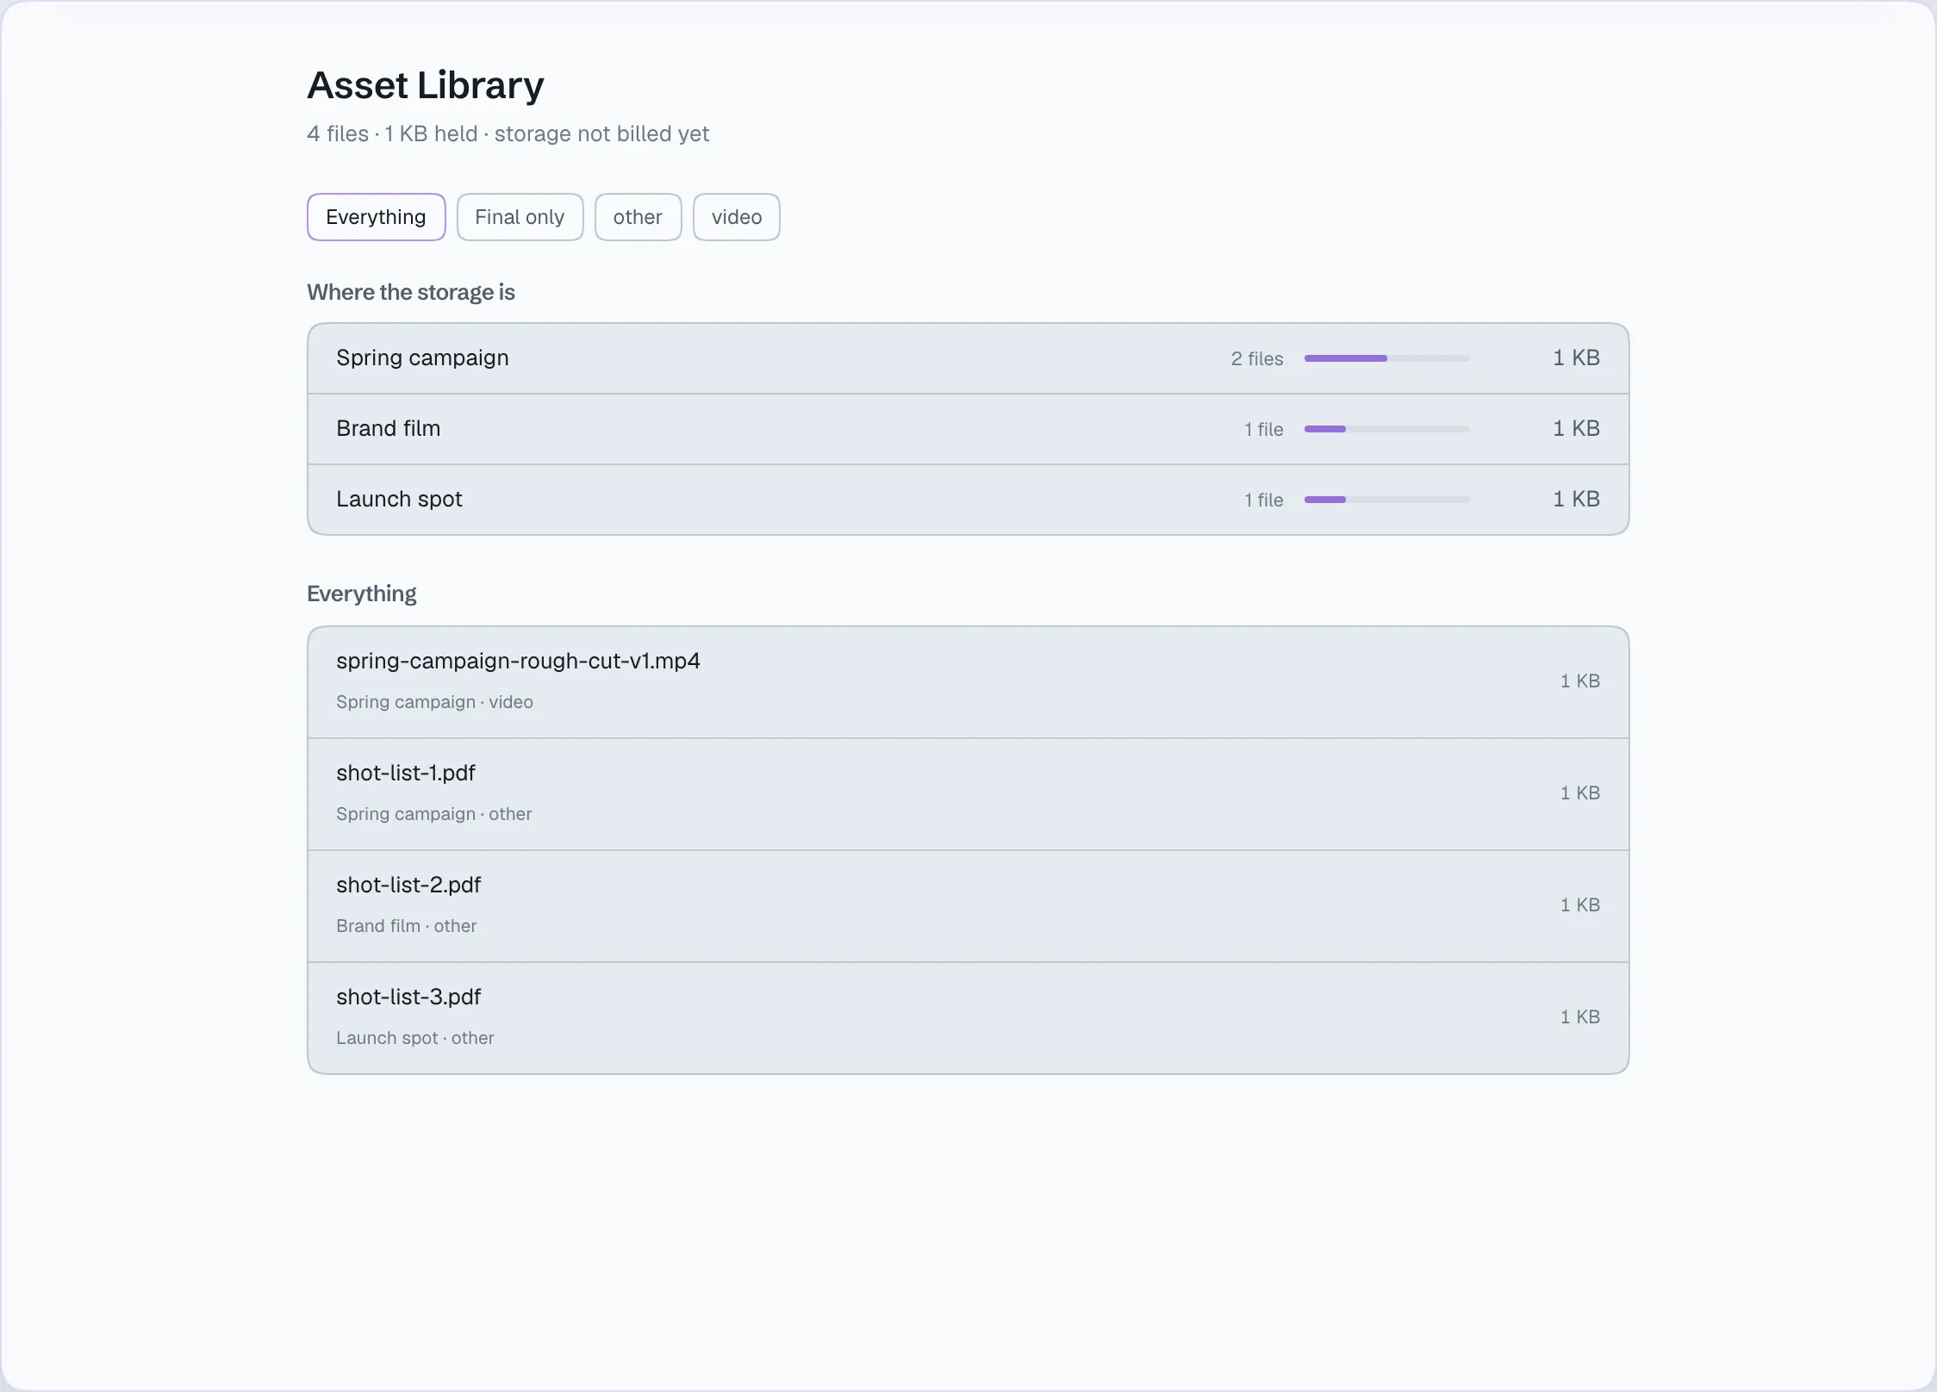Image resolution: width=1937 pixels, height=1392 pixels.
Task: Open the Brand film storage row
Action: pyautogui.click(x=968, y=429)
